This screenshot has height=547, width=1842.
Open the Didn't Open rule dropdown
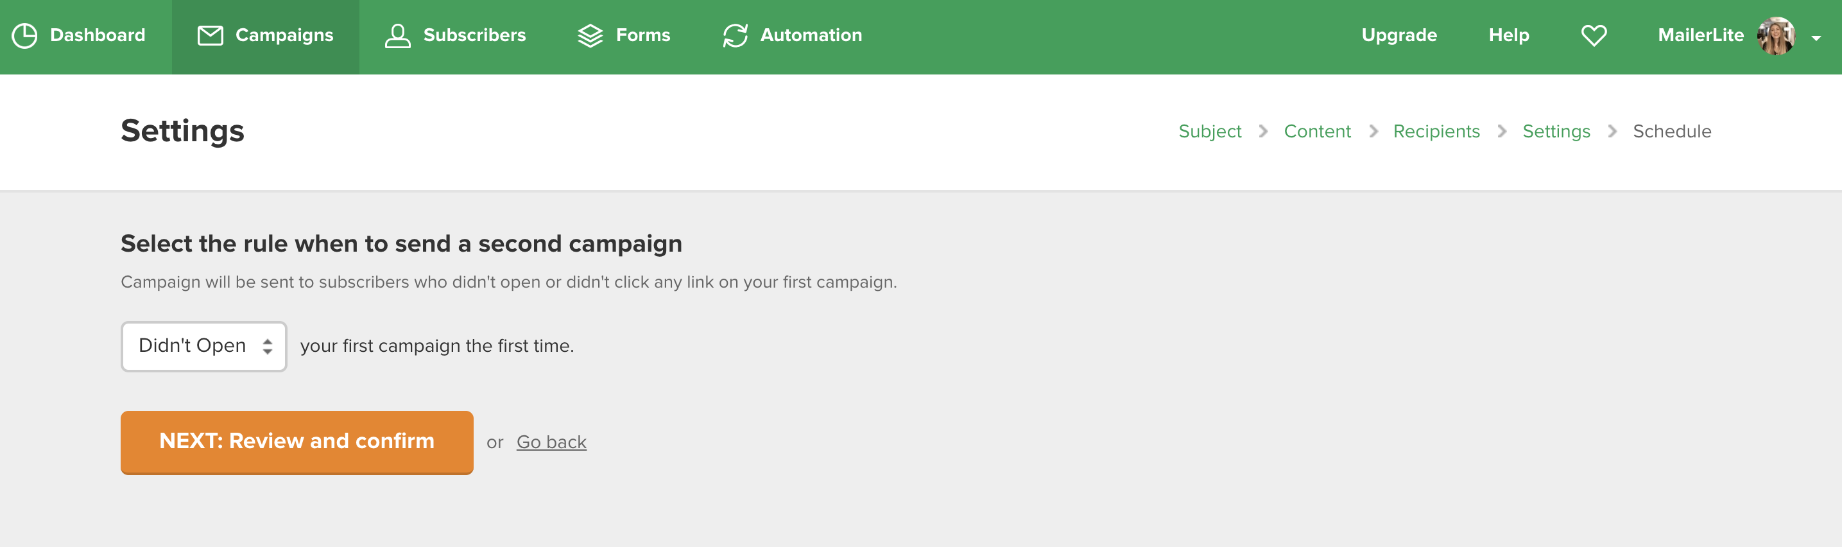(x=204, y=347)
